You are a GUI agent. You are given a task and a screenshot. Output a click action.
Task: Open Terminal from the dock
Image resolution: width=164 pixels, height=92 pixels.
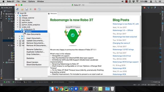click(90, 89)
